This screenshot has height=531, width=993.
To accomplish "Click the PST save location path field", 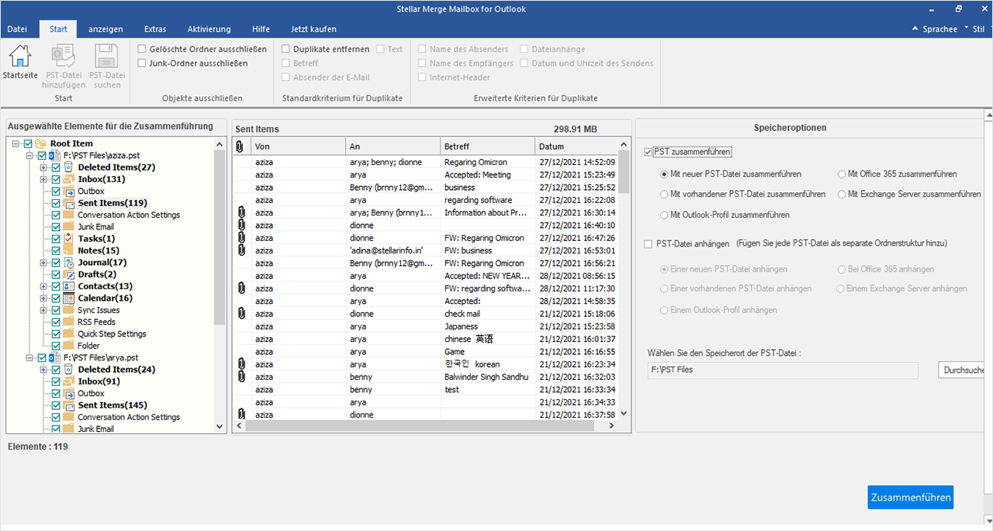I will click(783, 371).
